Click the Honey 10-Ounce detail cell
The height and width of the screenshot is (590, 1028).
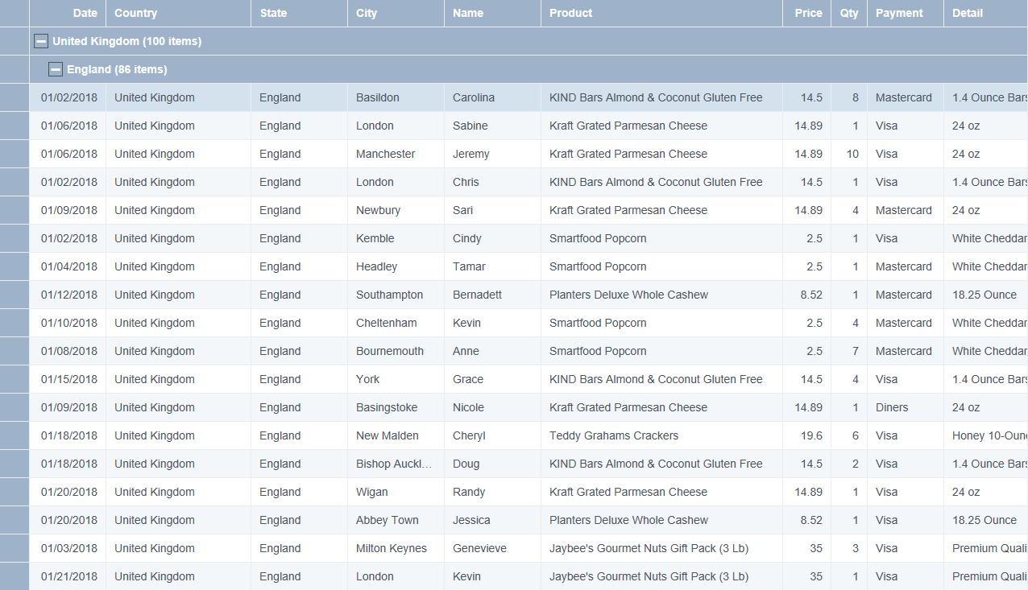tap(985, 435)
